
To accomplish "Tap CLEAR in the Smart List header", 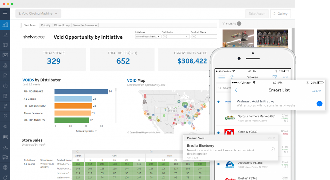I will [x=316, y=91].
